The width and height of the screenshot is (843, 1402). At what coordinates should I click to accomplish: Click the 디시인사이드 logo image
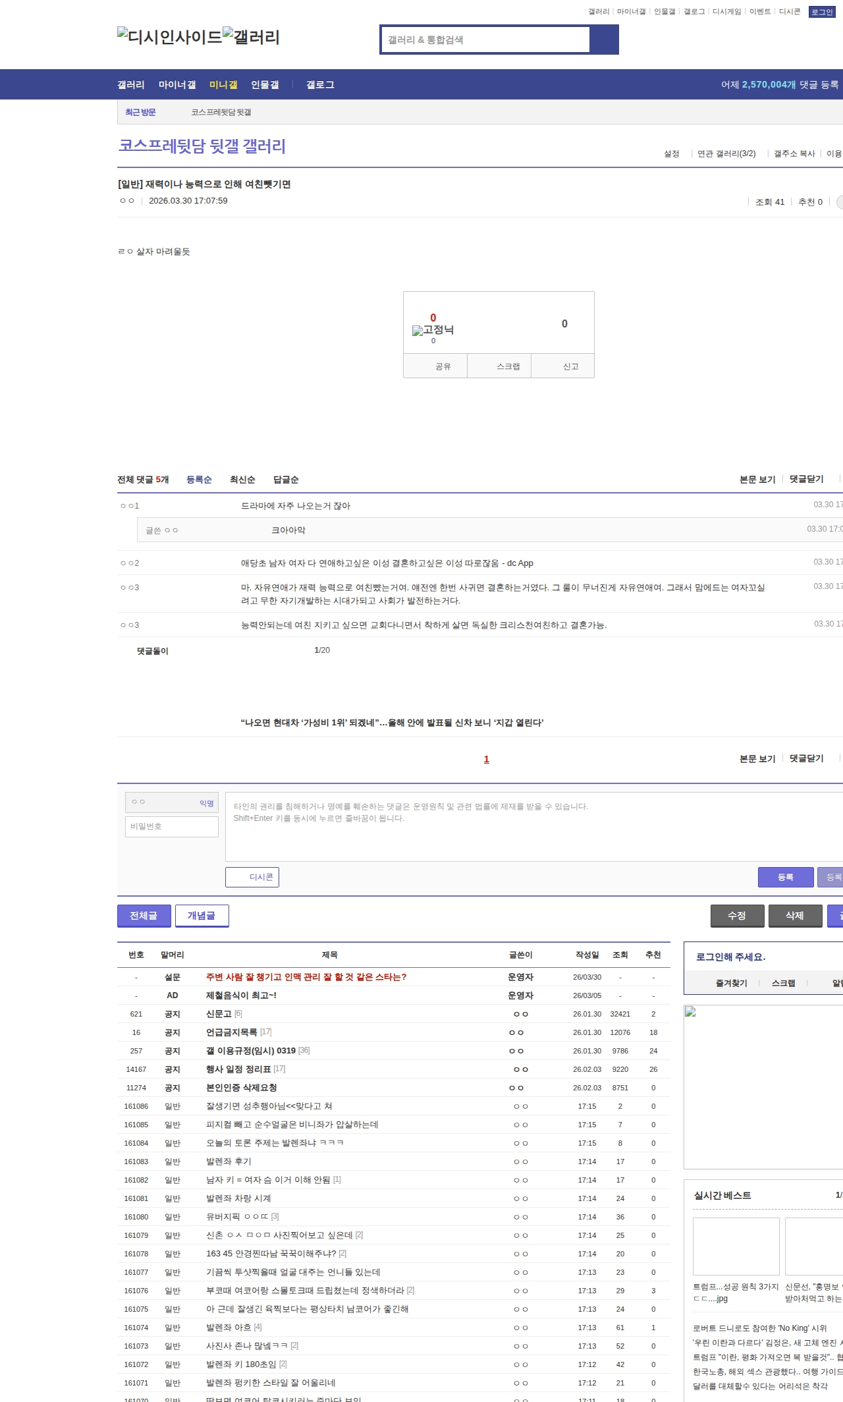point(169,36)
